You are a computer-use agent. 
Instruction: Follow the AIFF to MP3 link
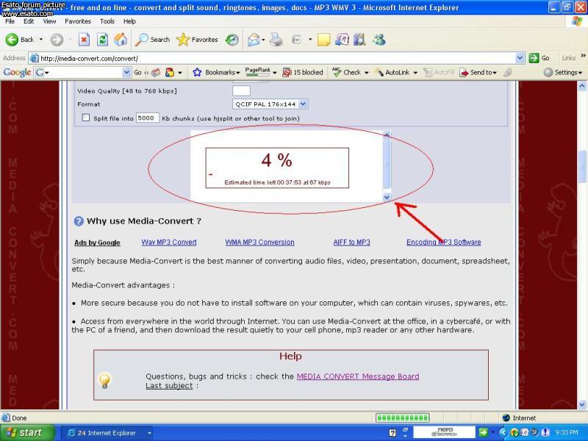click(x=352, y=243)
